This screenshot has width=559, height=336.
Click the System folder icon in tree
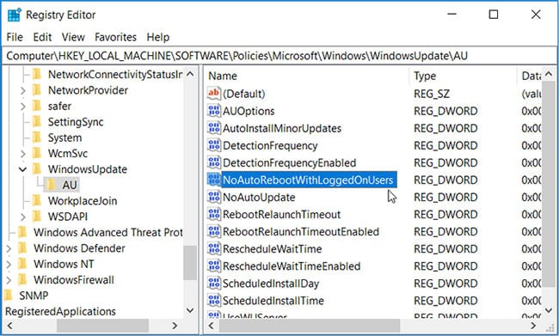37,137
